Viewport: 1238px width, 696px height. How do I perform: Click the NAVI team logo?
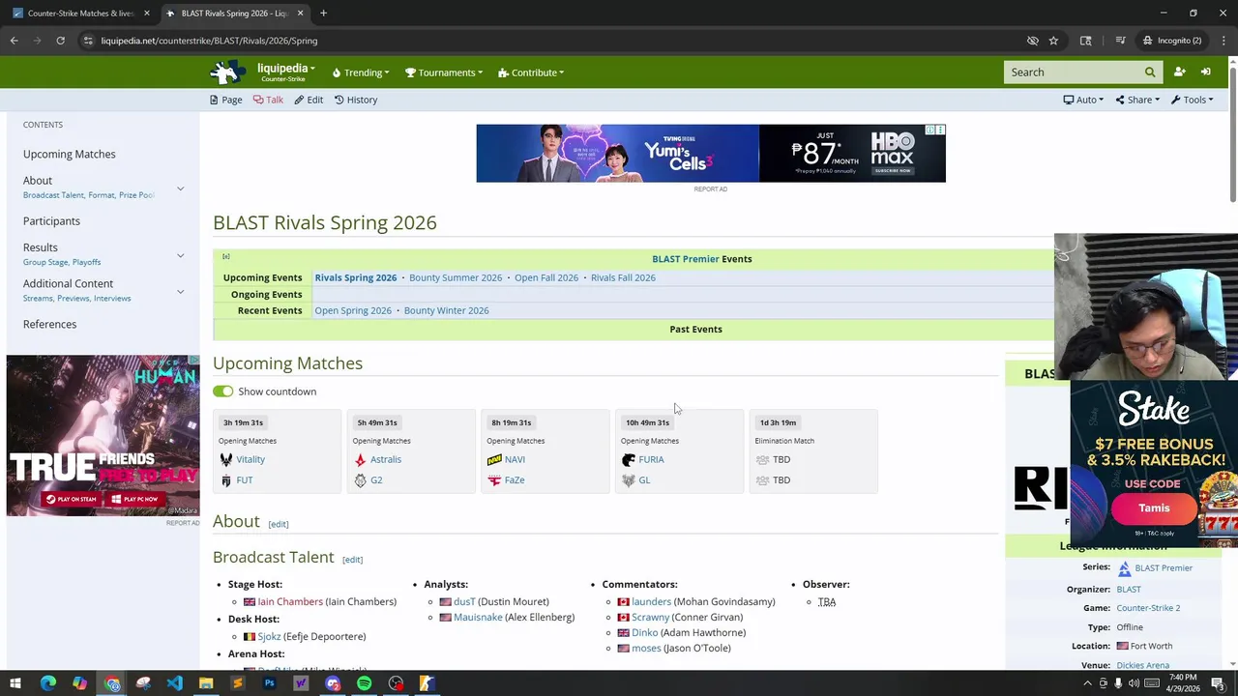point(494,459)
